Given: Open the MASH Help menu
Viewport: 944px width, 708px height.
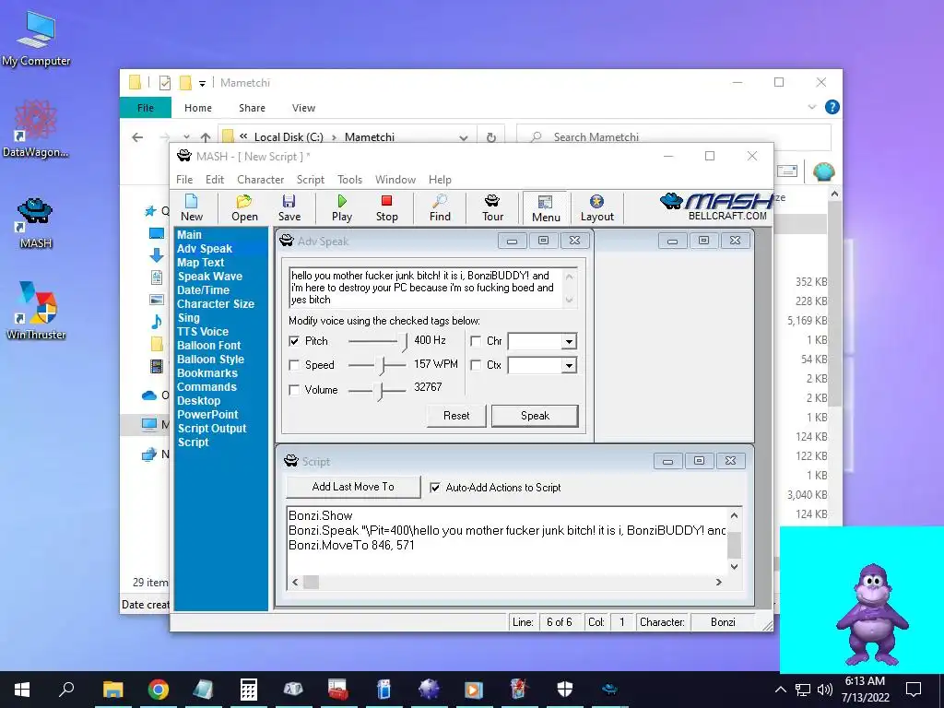Looking at the screenshot, I should tap(440, 180).
